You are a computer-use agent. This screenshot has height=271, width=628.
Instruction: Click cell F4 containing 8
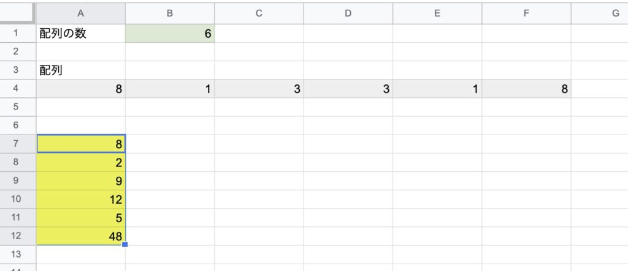point(526,89)
